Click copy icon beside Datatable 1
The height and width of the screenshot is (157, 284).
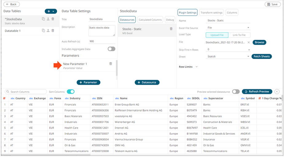coord(44,31)
